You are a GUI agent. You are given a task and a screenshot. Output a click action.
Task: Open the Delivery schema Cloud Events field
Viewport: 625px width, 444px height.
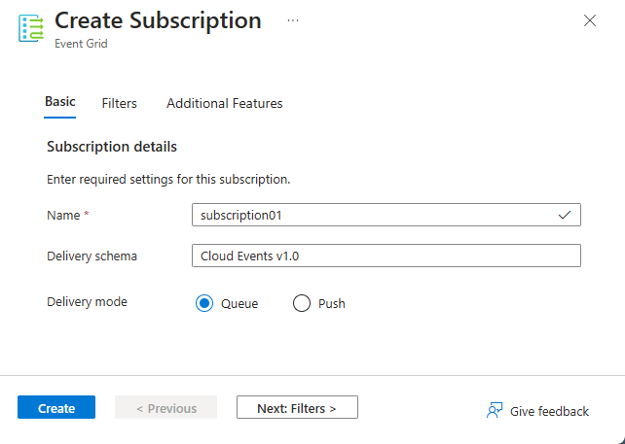(x=386, y=256)
